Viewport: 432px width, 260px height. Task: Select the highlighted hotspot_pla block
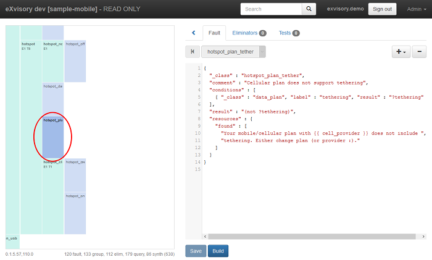(53, 137)
